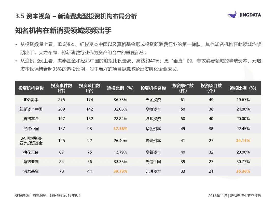Click the project count "142"
Image resolution: width=275 pixels, height=206 pixels.
[90, 109]
